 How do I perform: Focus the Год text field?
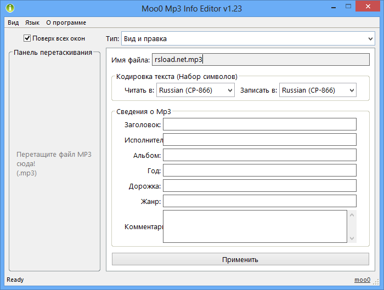[259, 170]
